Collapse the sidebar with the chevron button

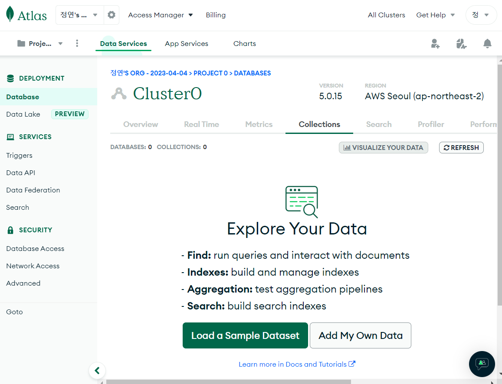(x=97, y=371)
